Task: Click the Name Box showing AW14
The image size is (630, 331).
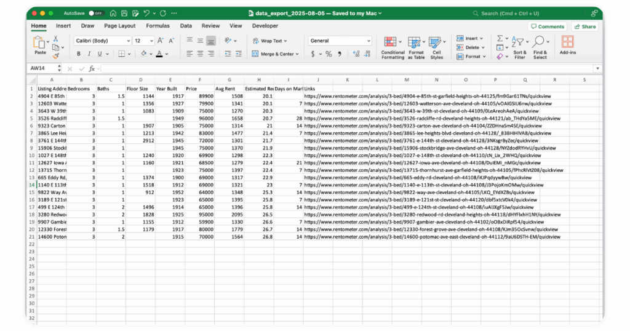Action: coord(43,68)
